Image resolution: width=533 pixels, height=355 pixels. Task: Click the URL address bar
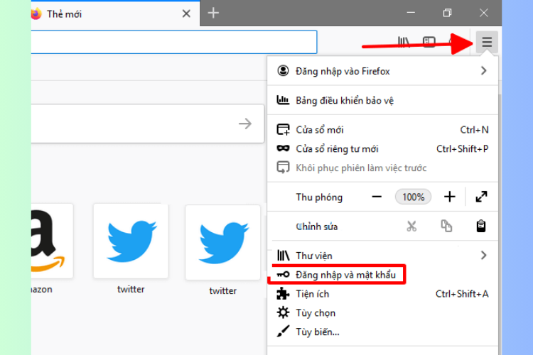pyautogui.click(x=174, y=42)
